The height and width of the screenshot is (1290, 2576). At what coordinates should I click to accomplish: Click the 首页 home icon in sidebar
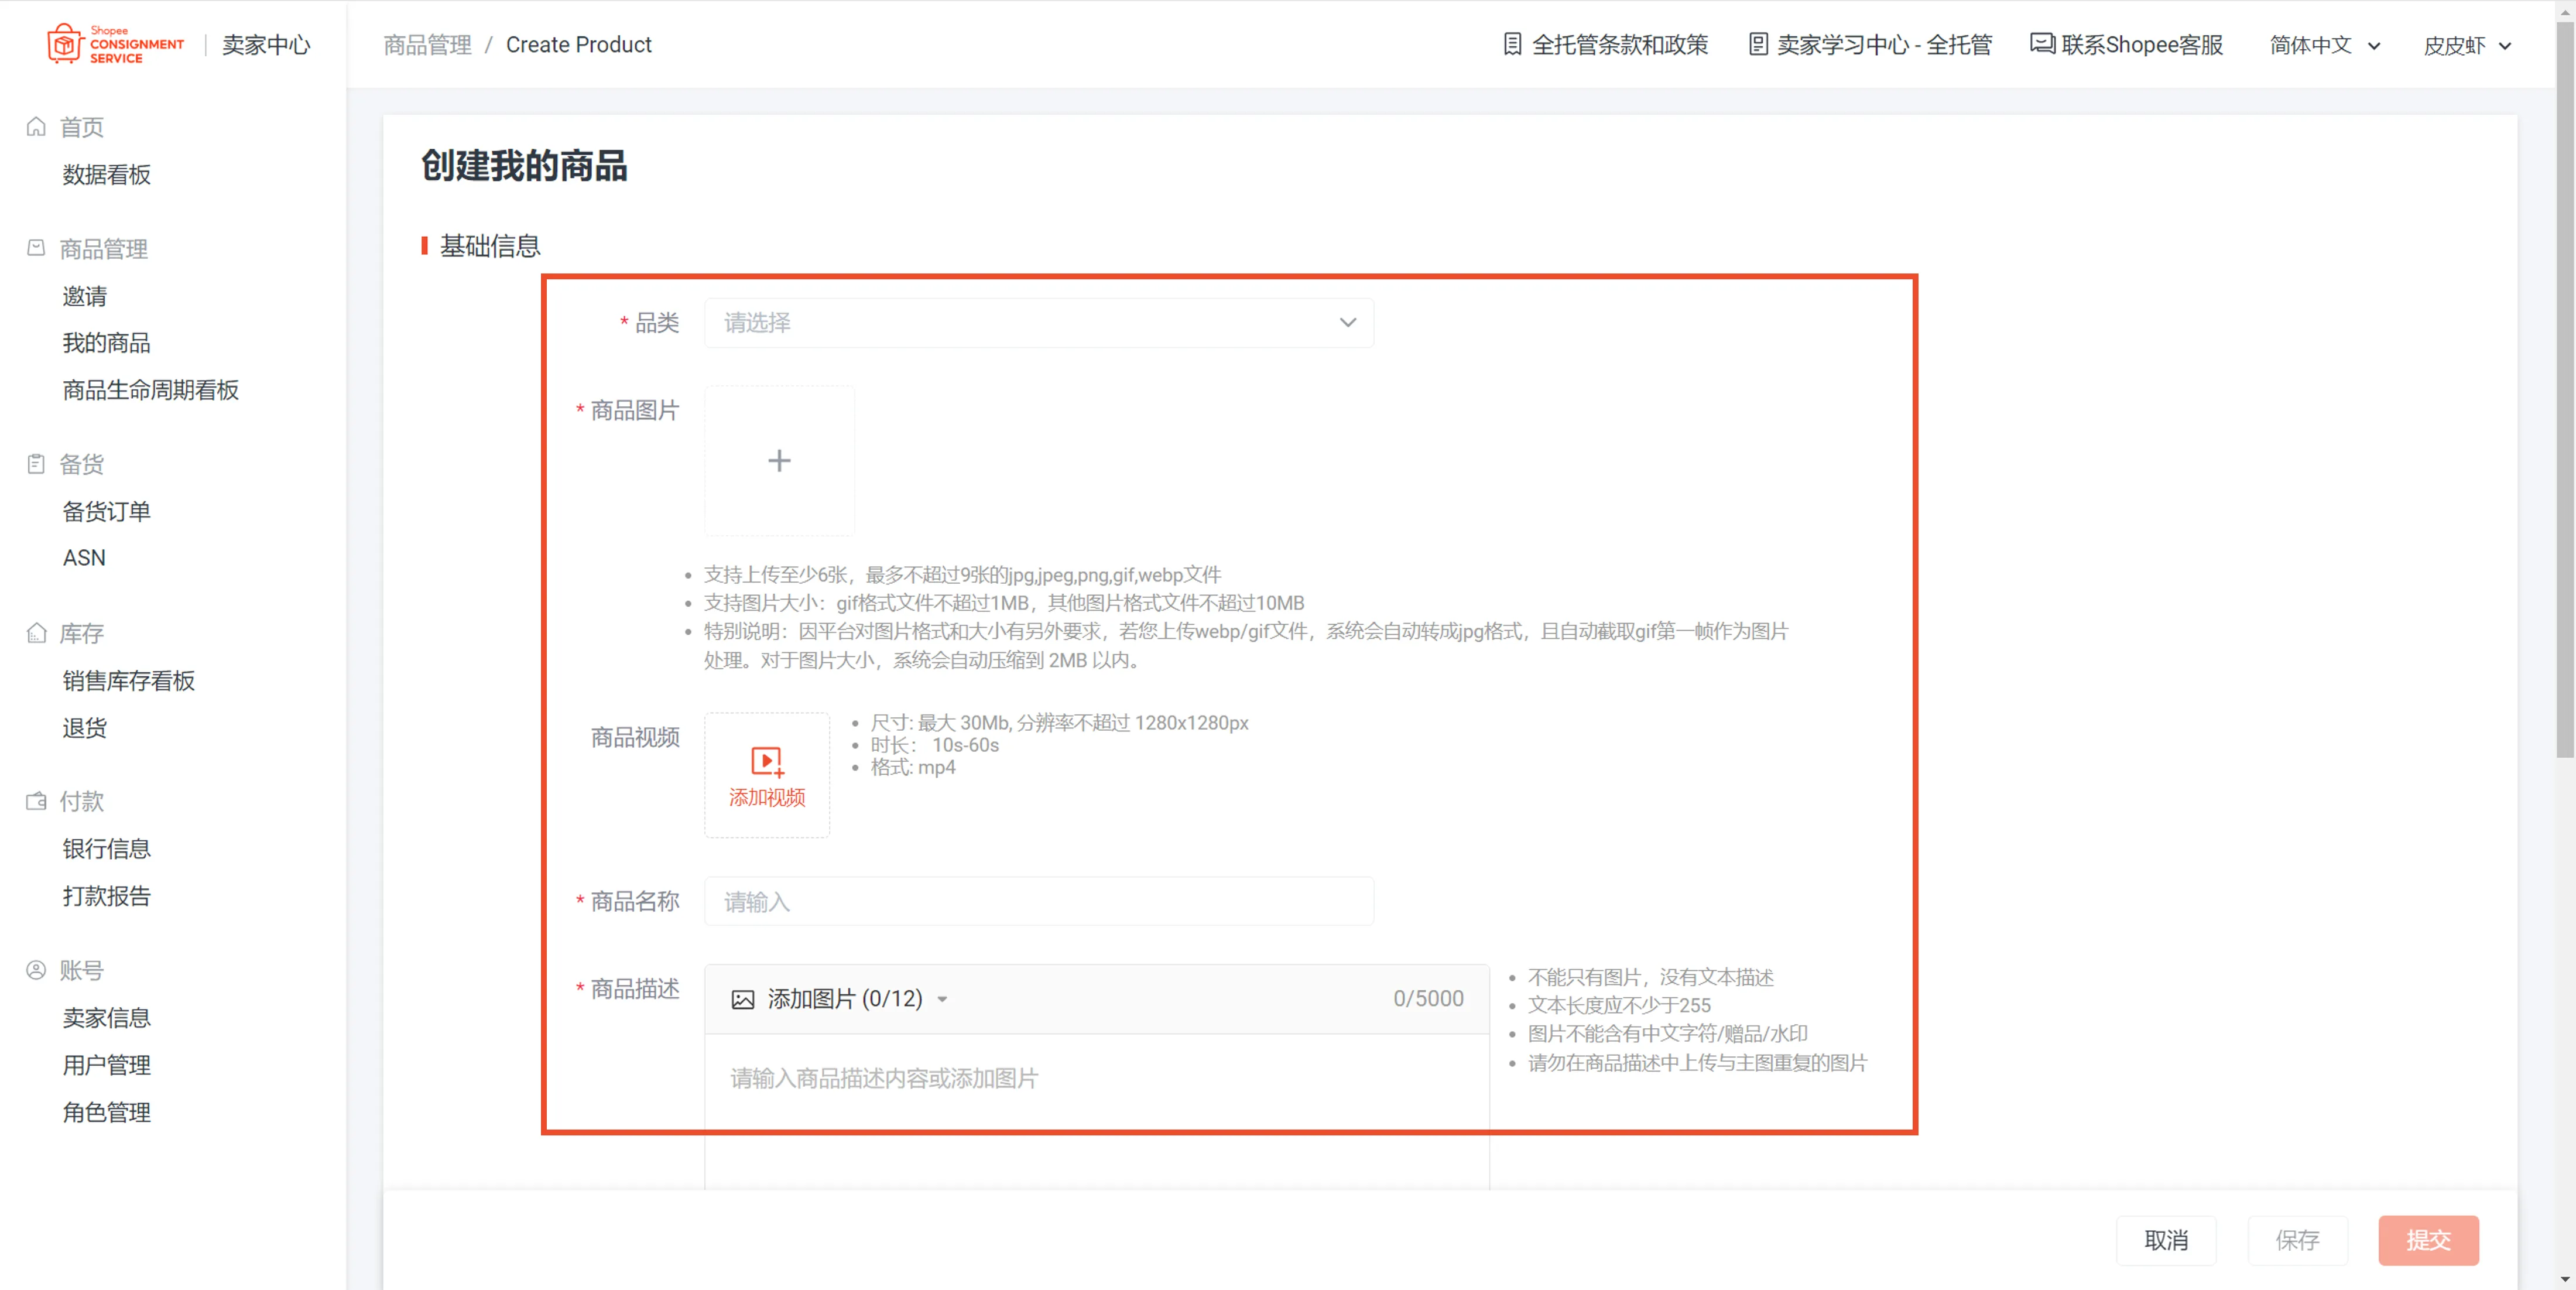coord(36,127)
